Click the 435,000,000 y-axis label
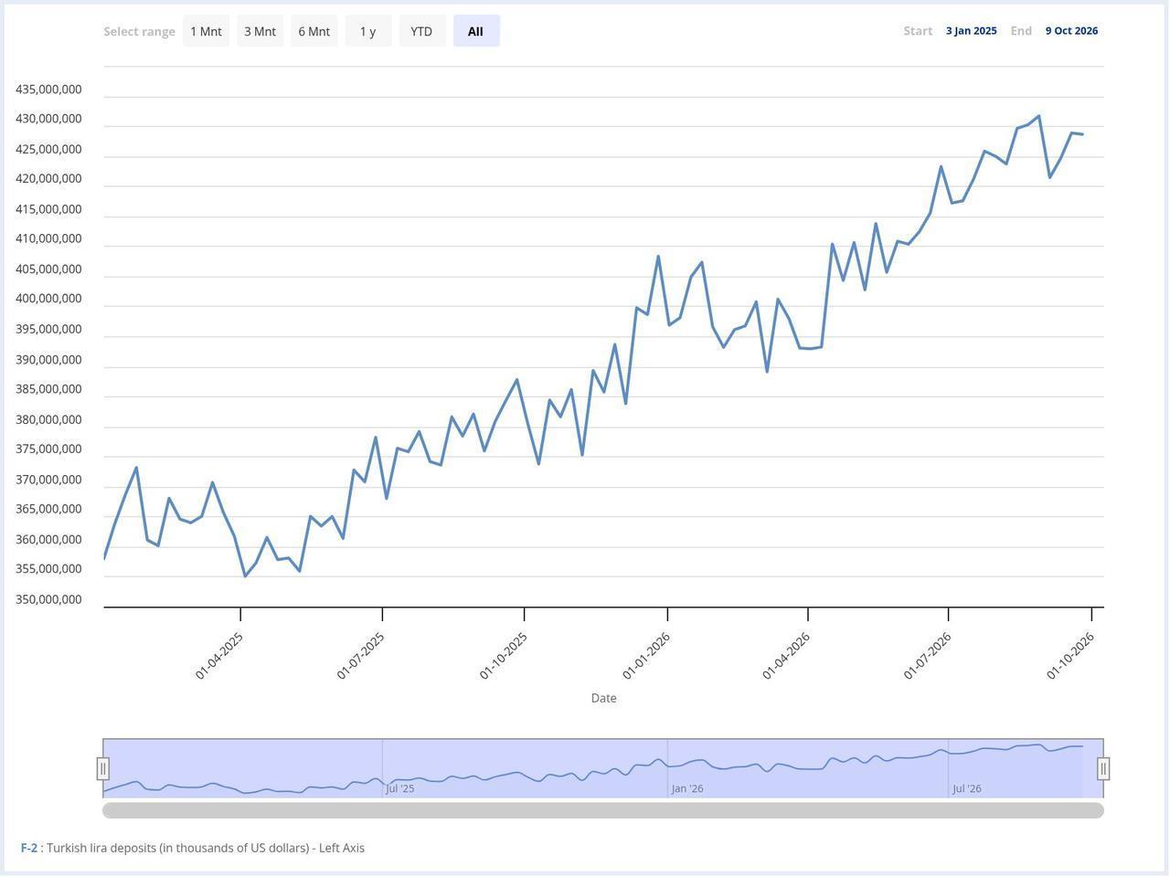This screenshot has height=877, width=1170. pos(49,90)
